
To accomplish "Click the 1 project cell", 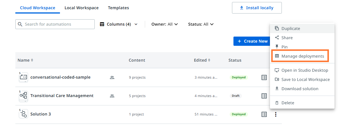I will click(136, 115).
